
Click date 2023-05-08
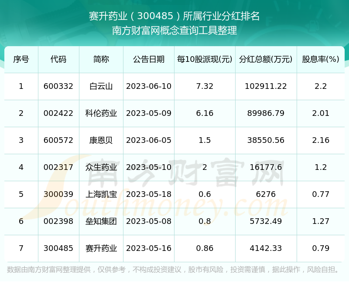point(149,221)
